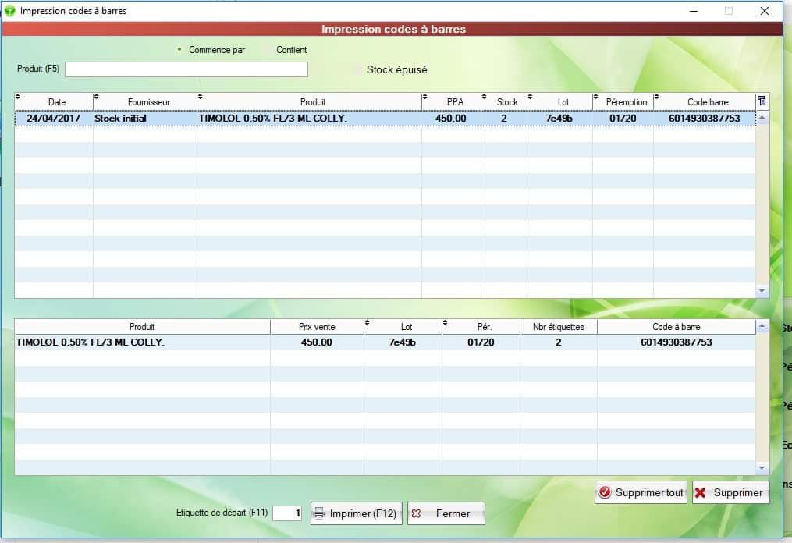Click Nbr étiquettes value 2
The width and height of the screenshot is (792, 543).
pos(559,342)
